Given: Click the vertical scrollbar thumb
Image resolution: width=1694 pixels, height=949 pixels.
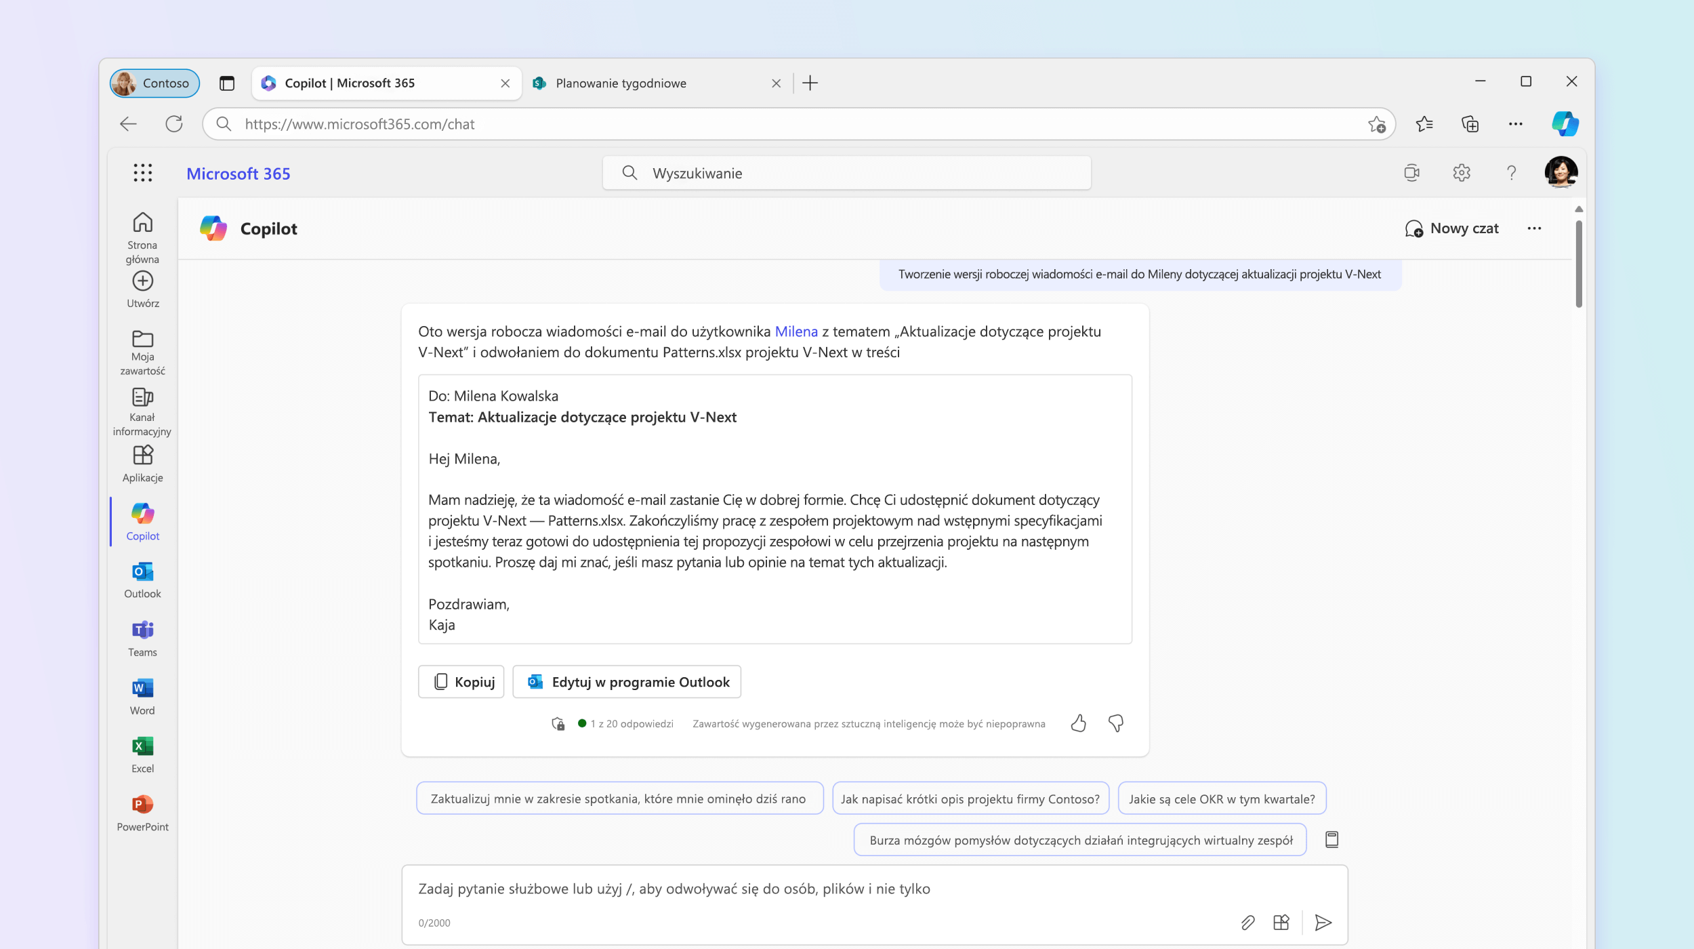Looking at the screenshot, I should pos(1579,264).
